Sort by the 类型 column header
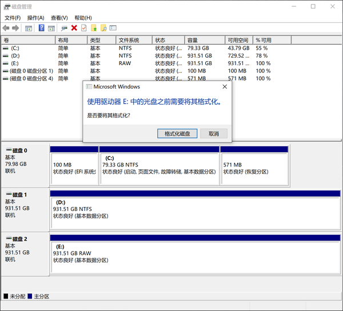The image size is (343, 311). (102, 40)
